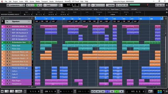The image size is (168, 94).
Task: Click the Q apply quantize icon
Action: coord(117,5)
